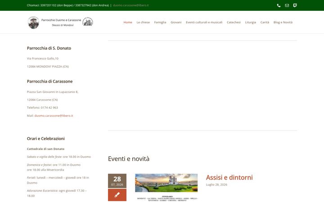
Task: Click the Via Francesco Gallo,10 address
Action: pyautogui.click(x=43, y=58)
